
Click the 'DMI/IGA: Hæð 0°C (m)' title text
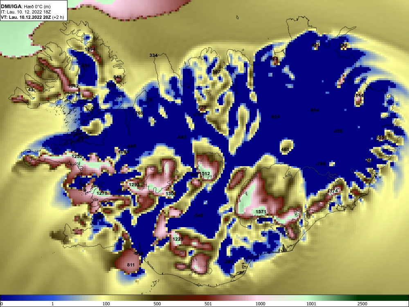pos(25,7)
